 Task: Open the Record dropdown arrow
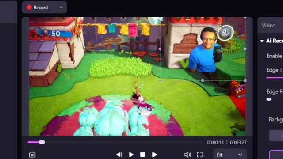[61, 8]
